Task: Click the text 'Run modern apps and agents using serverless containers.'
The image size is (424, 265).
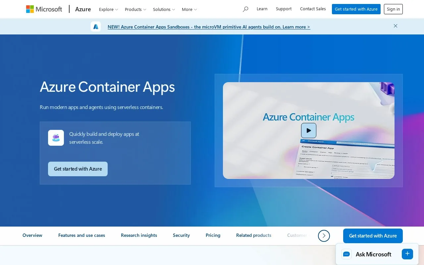Action: click(101, 107)
